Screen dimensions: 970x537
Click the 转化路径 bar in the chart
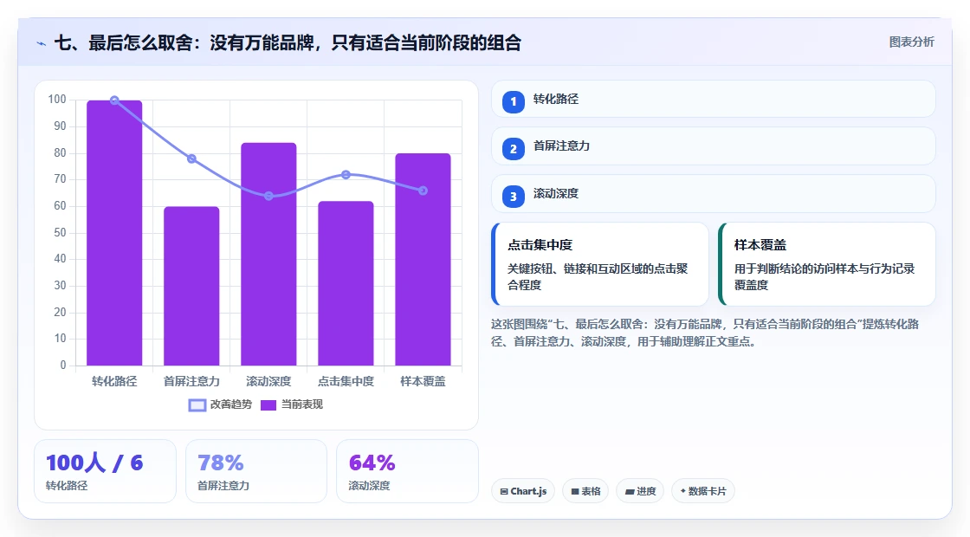pyautogui.click(x=114, y=233)
